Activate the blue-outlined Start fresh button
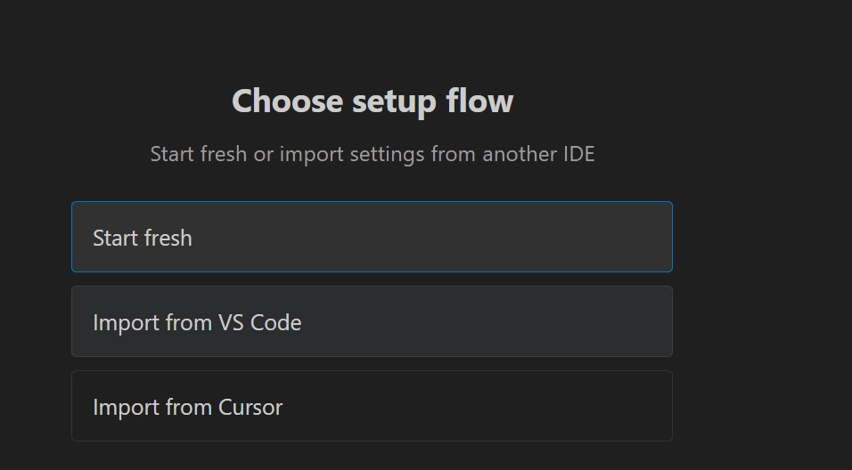 click(x=372, y=237)
